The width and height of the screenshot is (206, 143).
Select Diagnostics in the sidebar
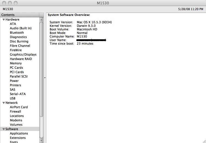[x=18, y=37]
